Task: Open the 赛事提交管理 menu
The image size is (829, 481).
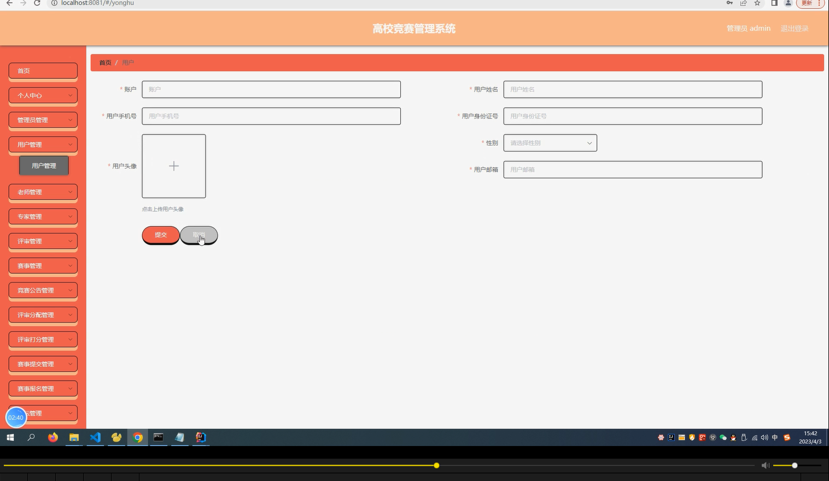Action: 43,365
